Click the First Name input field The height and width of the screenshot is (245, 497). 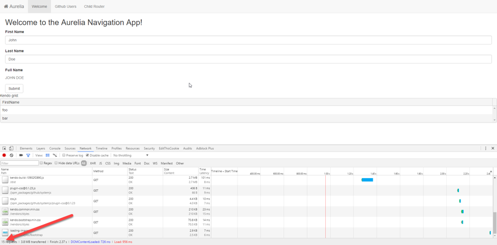(248, 40)
